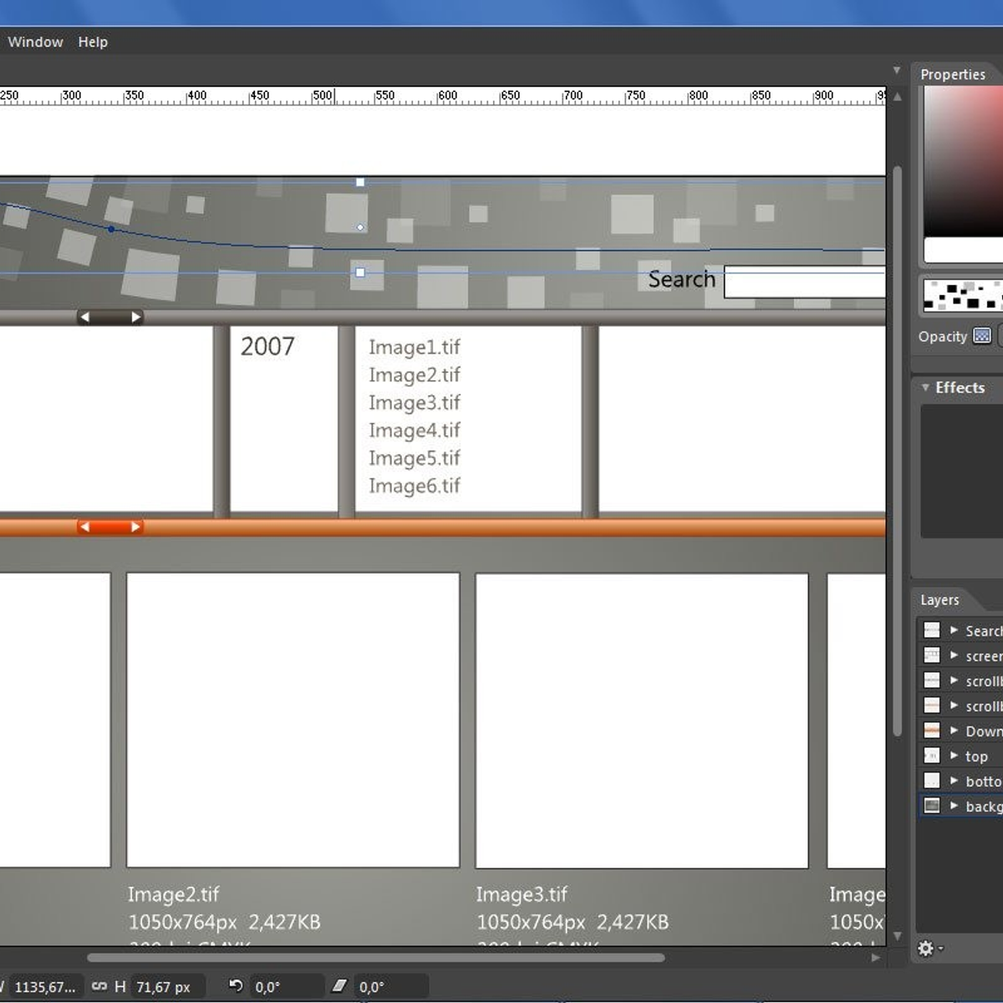Expand the Search layer group
The width and height of the screenshot is (1003, 1003).
click(x=954, y=630)
